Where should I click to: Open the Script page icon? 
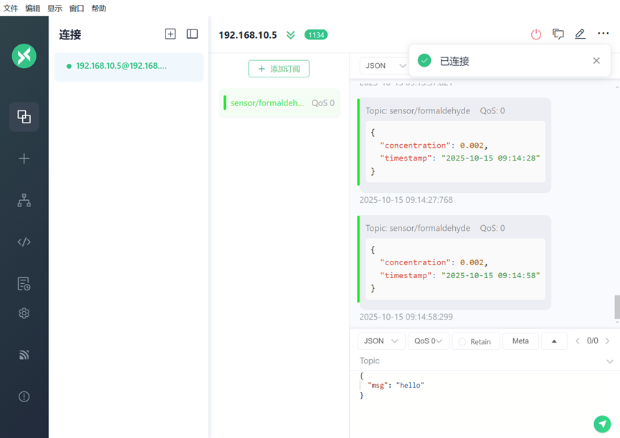pyautogui.click(x=24, y=242)
